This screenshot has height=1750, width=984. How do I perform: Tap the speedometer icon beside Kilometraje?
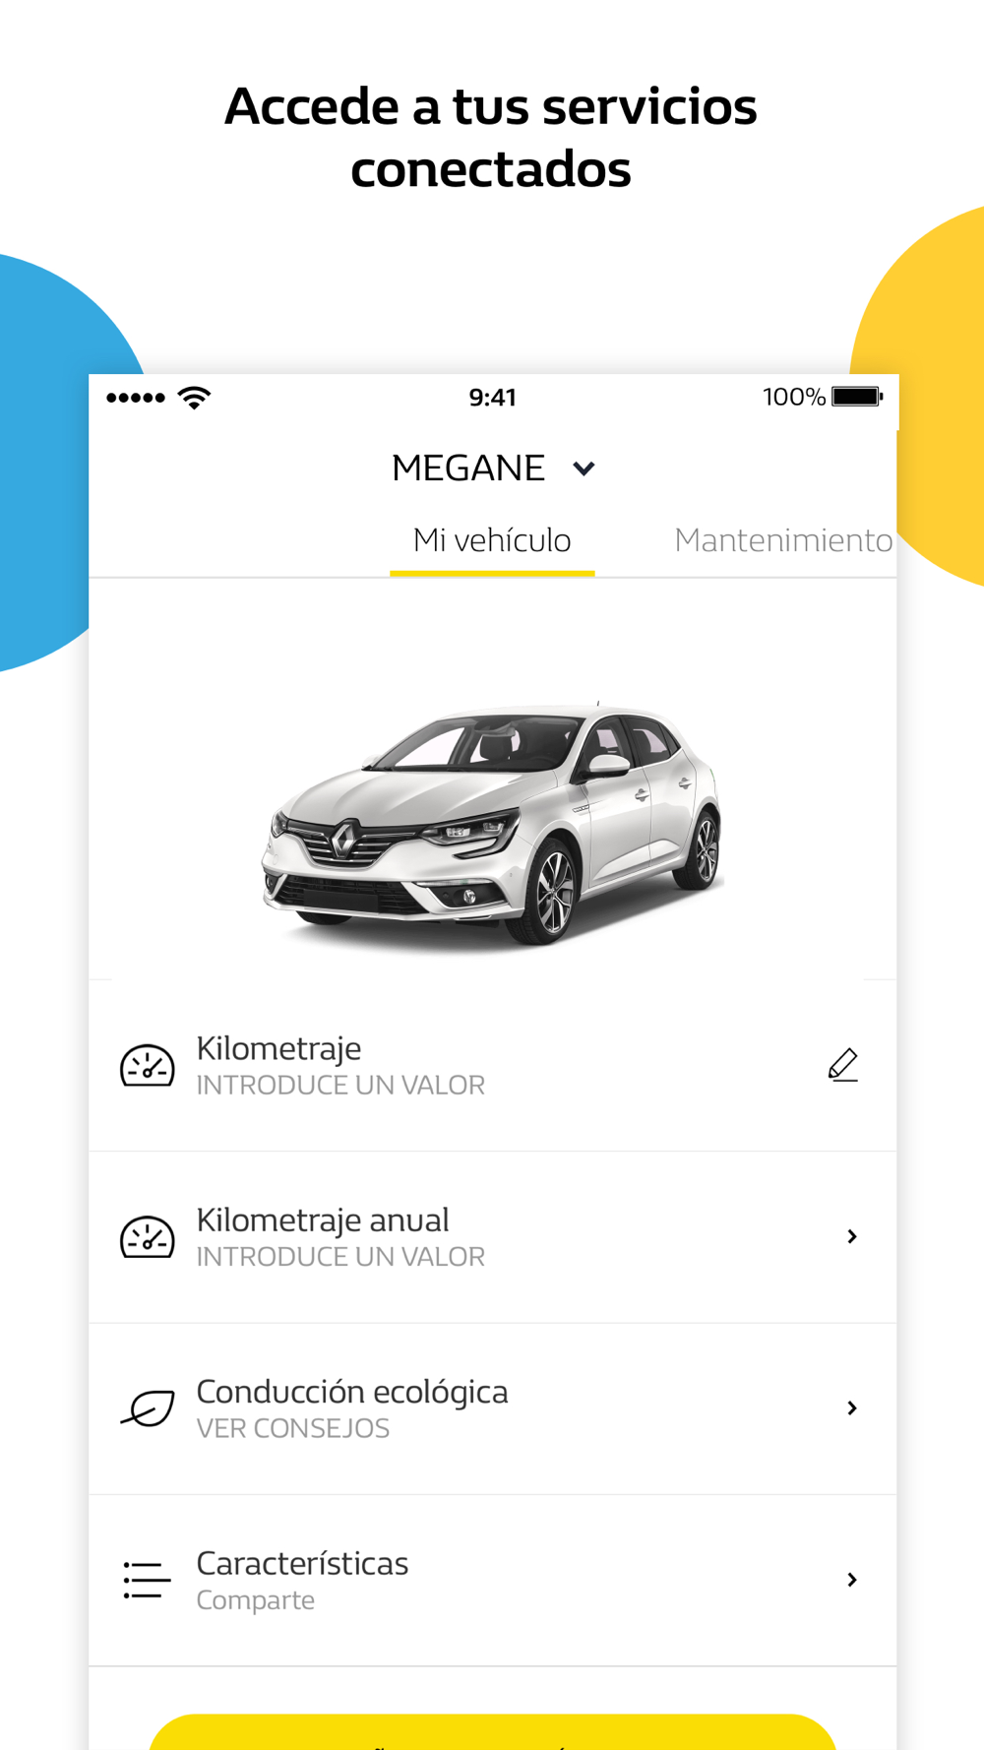click(147, 1066)
